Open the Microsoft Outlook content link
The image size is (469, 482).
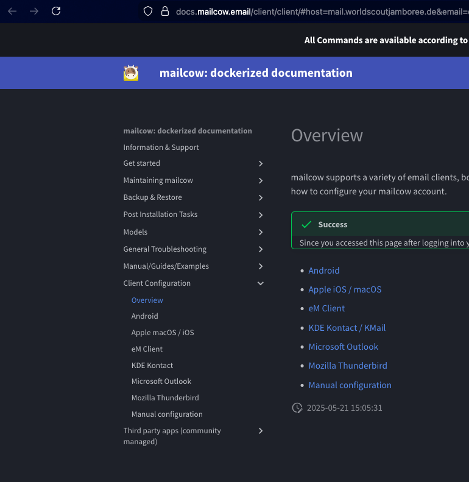[343, 347]
